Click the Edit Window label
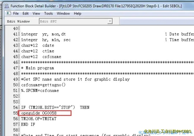Screen dimensions: 194x136 click(18, 21)
